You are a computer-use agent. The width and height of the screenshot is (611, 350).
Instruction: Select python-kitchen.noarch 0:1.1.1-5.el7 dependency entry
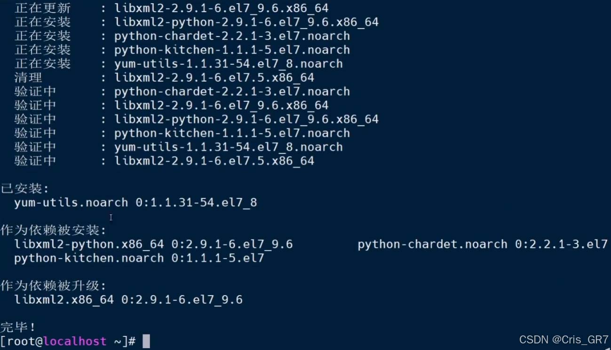click(x=139, y=258)
